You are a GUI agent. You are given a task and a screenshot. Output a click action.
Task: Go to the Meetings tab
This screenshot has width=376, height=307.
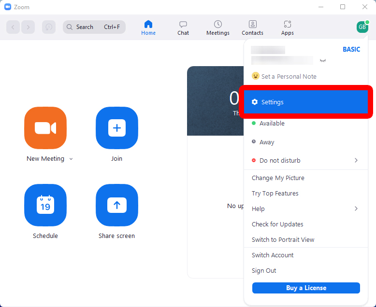[x=218, y=28]
